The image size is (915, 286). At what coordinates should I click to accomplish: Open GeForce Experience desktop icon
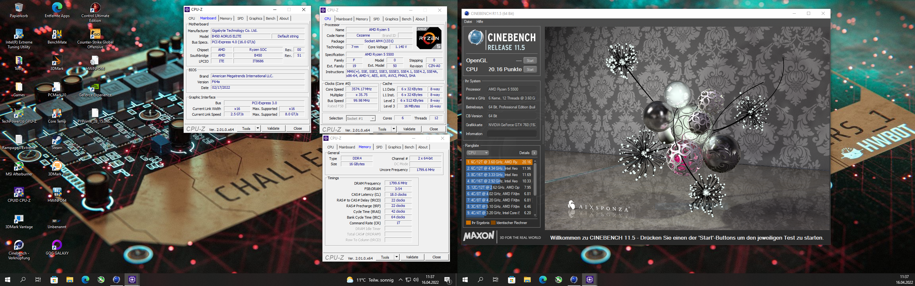point(95,90)
